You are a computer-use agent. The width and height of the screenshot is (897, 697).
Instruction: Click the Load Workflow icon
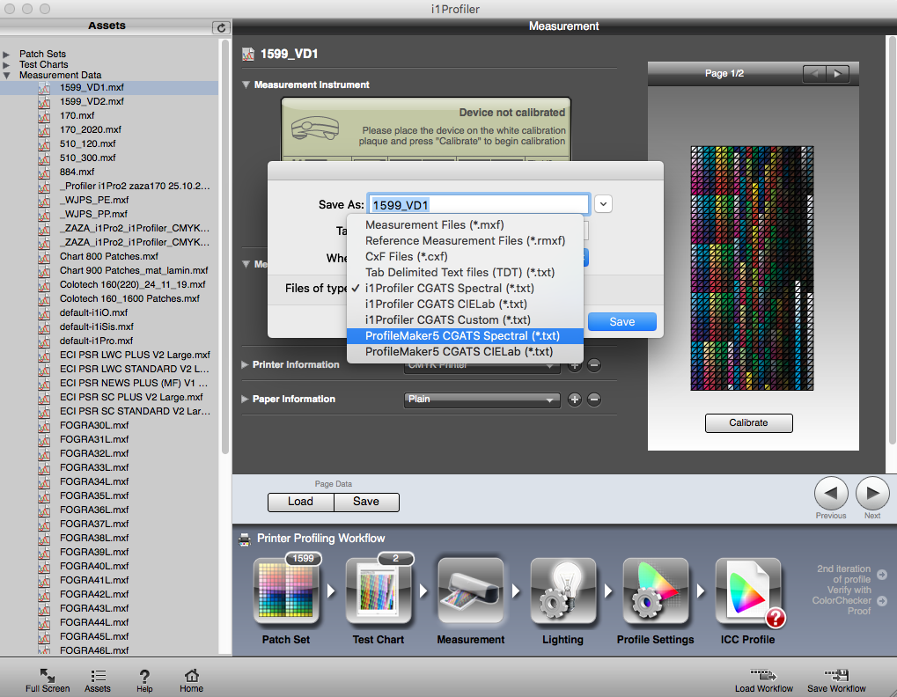(x=764, y=675)
